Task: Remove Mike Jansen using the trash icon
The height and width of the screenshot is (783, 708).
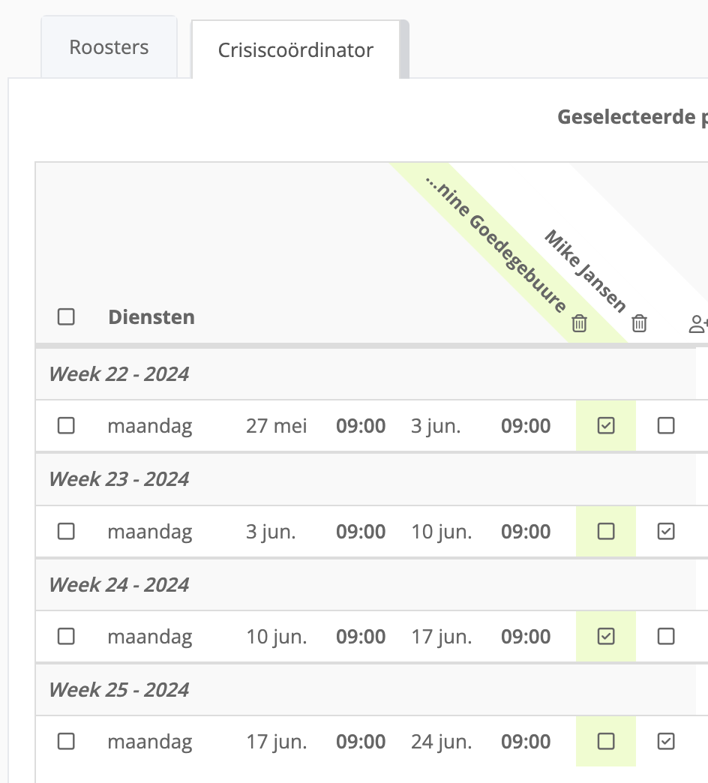Action: pos(639,323)
